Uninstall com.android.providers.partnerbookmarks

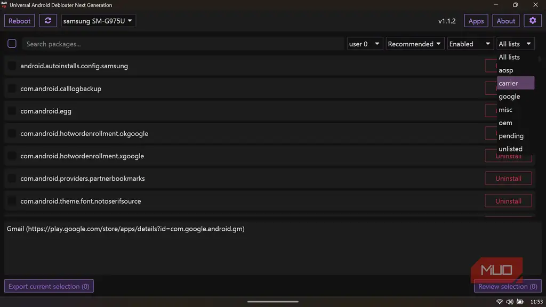[x=508, y=178]
